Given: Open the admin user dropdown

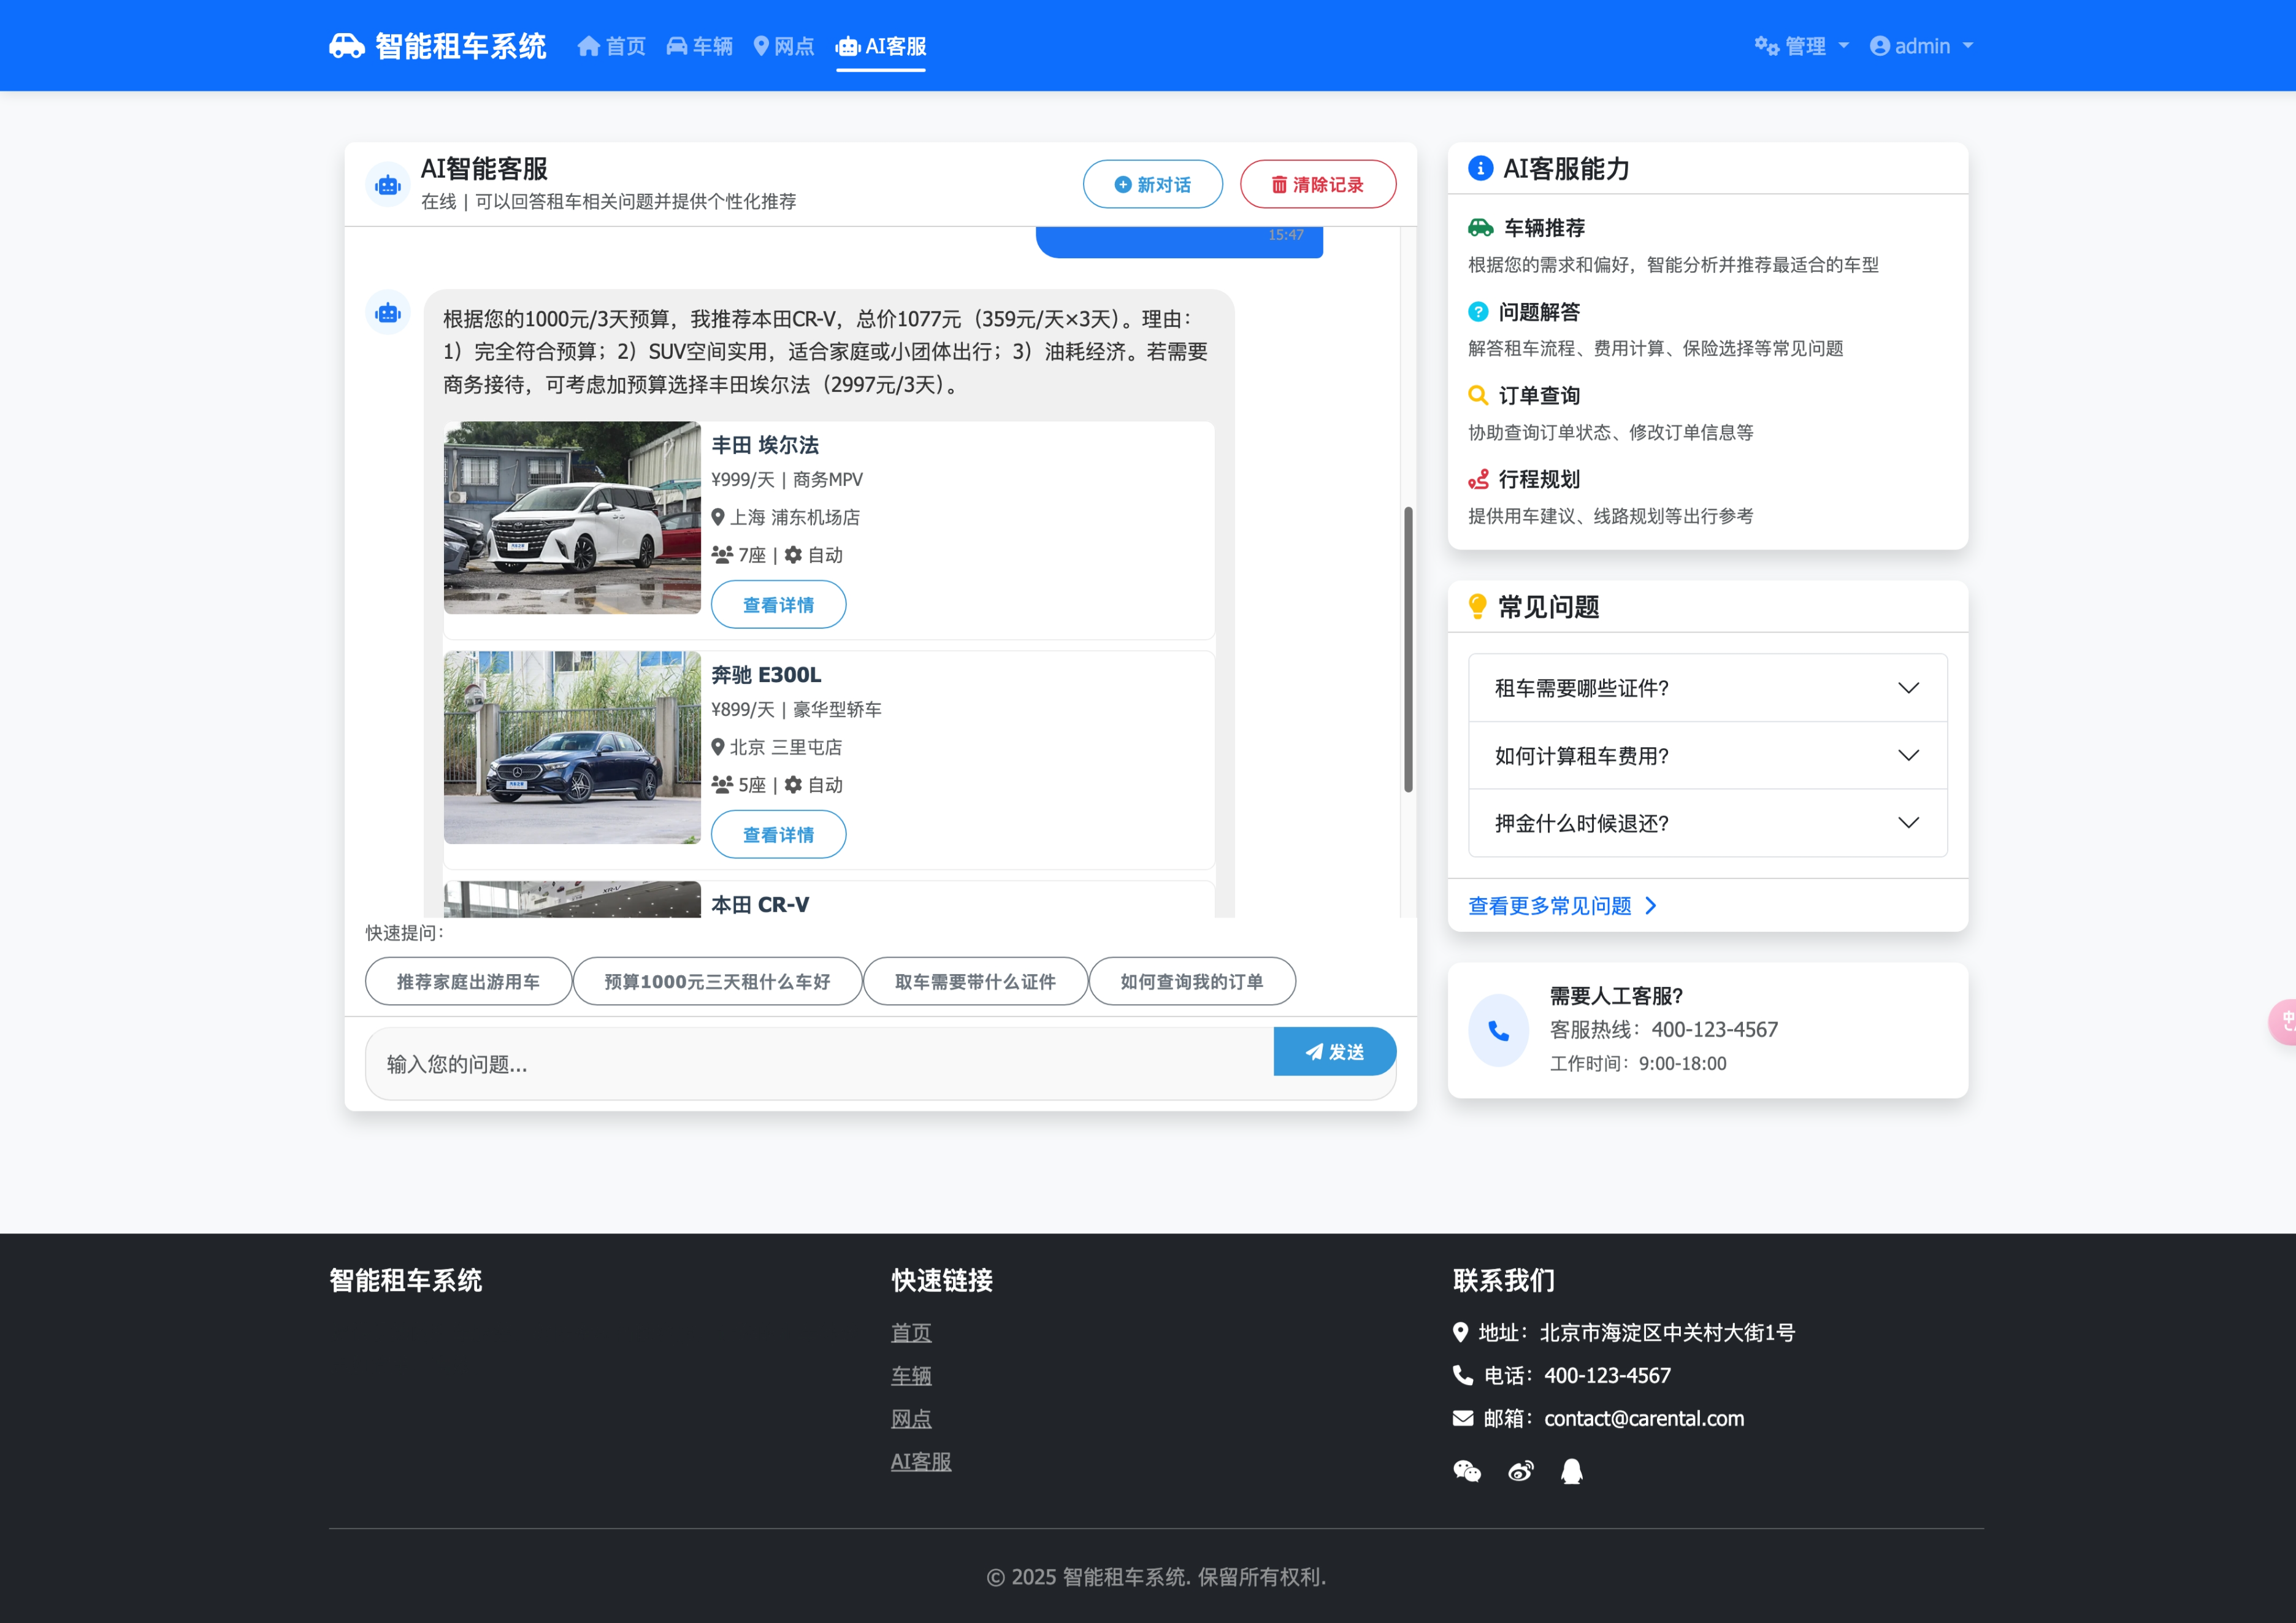Looking at the screenshot, I should (x=1921, y=46).
